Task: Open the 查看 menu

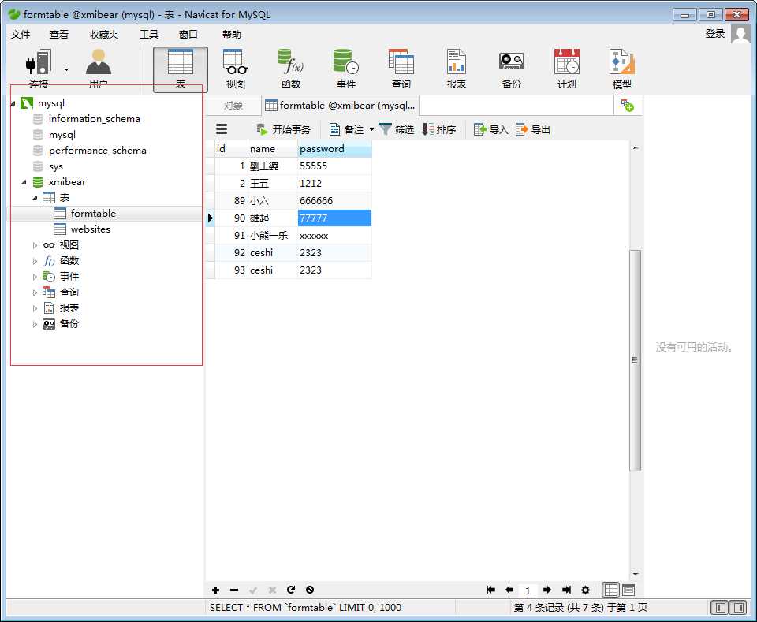Action: click(x=59, y=34)
